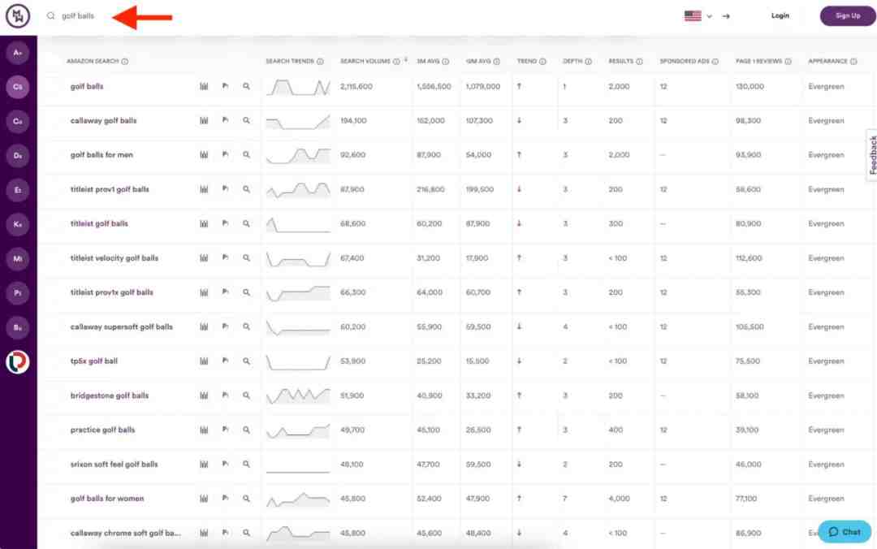Select the Ks sidebar icon

(18, 224)
